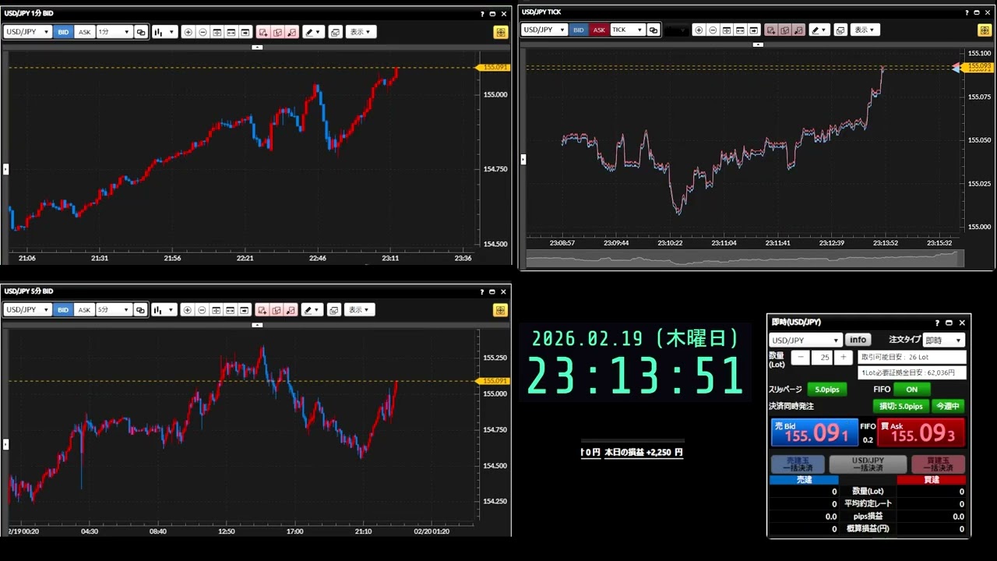The image size is (997, 561).
Task: Click the chart snapshot icon in 1-minute toolbar
Action: [336, 32]
